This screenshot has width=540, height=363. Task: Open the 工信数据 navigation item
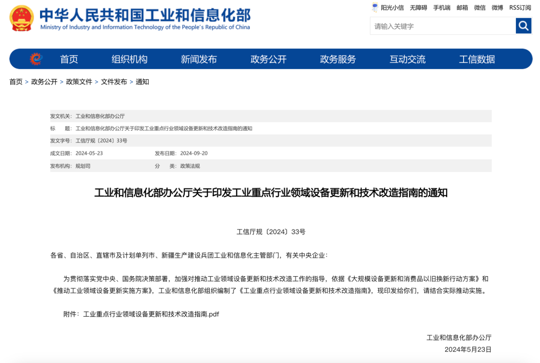coord(477,59)
